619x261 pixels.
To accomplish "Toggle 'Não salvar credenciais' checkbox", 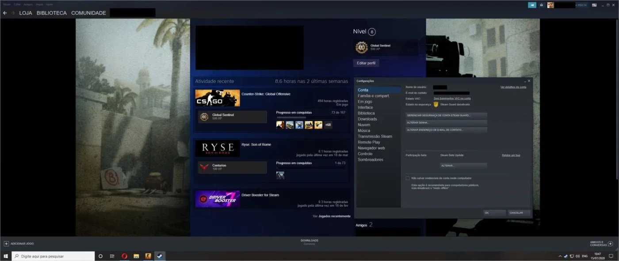I will click(408, 178).
